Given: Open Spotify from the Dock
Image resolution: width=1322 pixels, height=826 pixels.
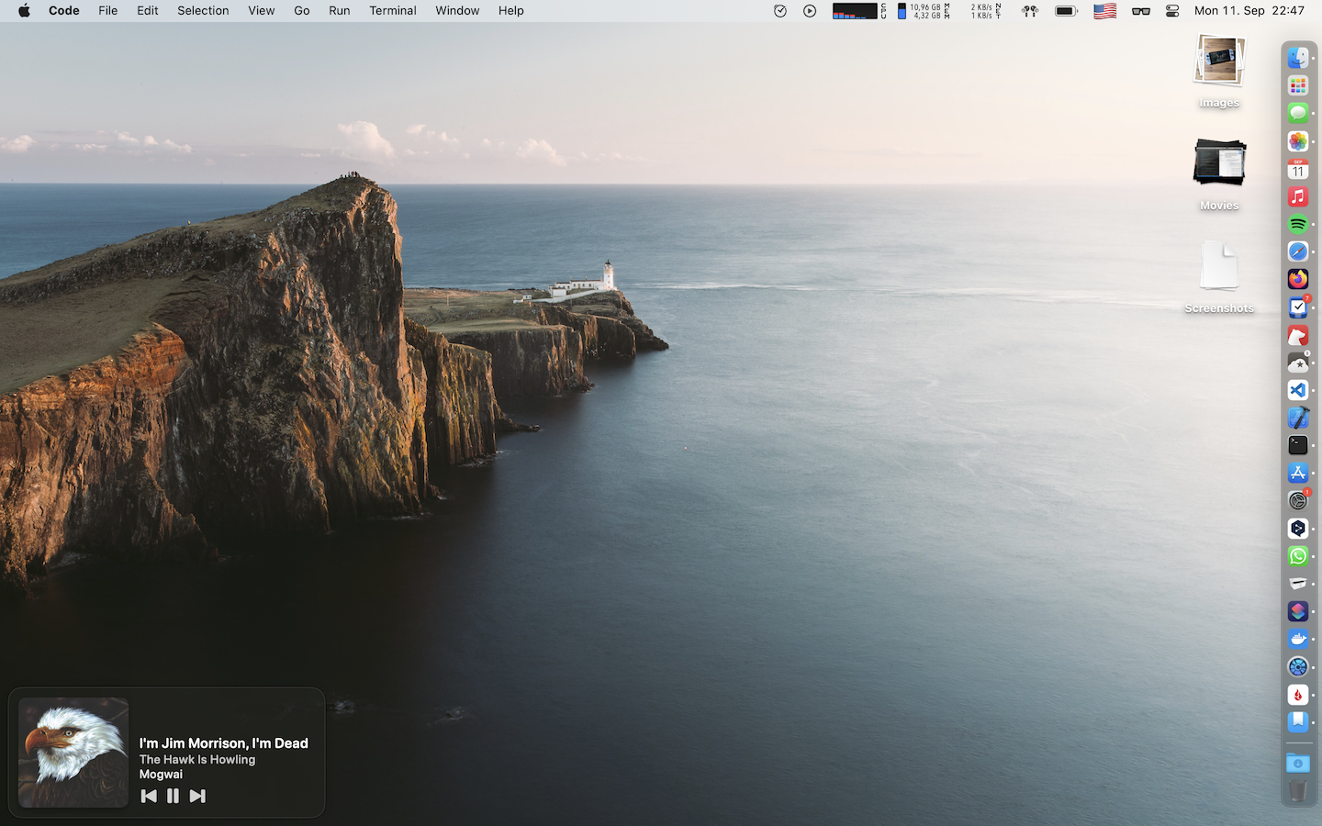Looking at the screenshot, I should tap(1297, 225).
